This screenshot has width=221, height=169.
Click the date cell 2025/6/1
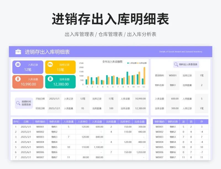pyautogui.click(x=26, y=152)
